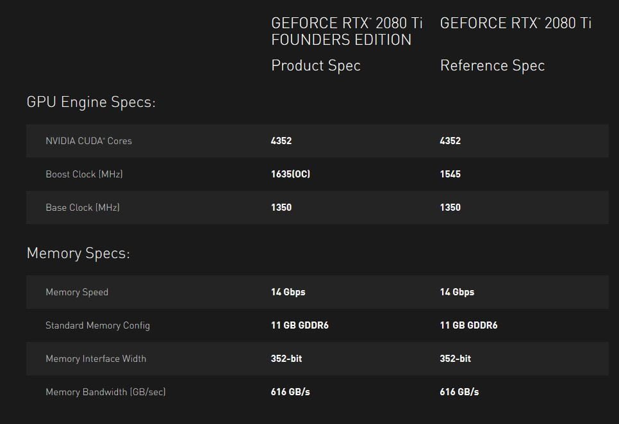
Task: Click the Reference Spec 616 GB/s value
Action: [x=459, y=392]
